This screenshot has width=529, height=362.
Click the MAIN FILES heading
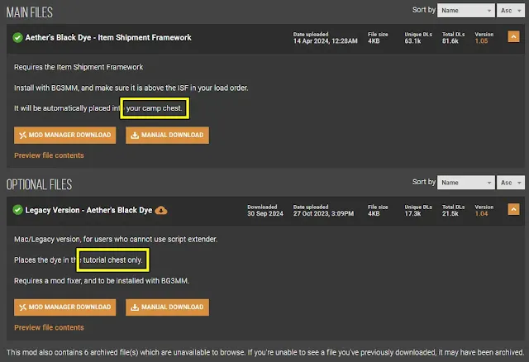(30, 12)
